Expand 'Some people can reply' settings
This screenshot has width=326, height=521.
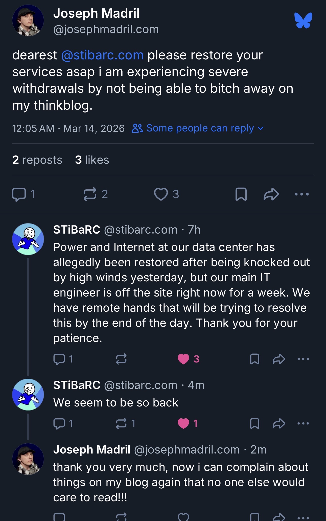pyautogui.click(x=198, y=128)
